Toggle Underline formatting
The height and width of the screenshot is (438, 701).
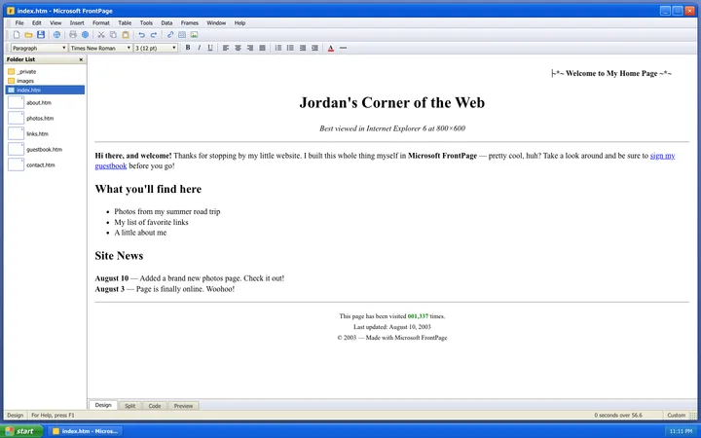pyautogui.click(x=210, y=48)
